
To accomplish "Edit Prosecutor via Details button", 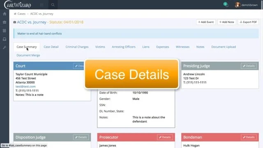I will pos(165,137).
